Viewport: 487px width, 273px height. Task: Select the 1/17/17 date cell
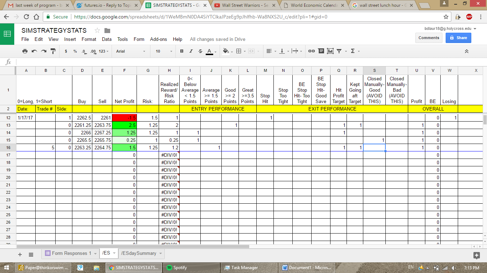(26, 118)
